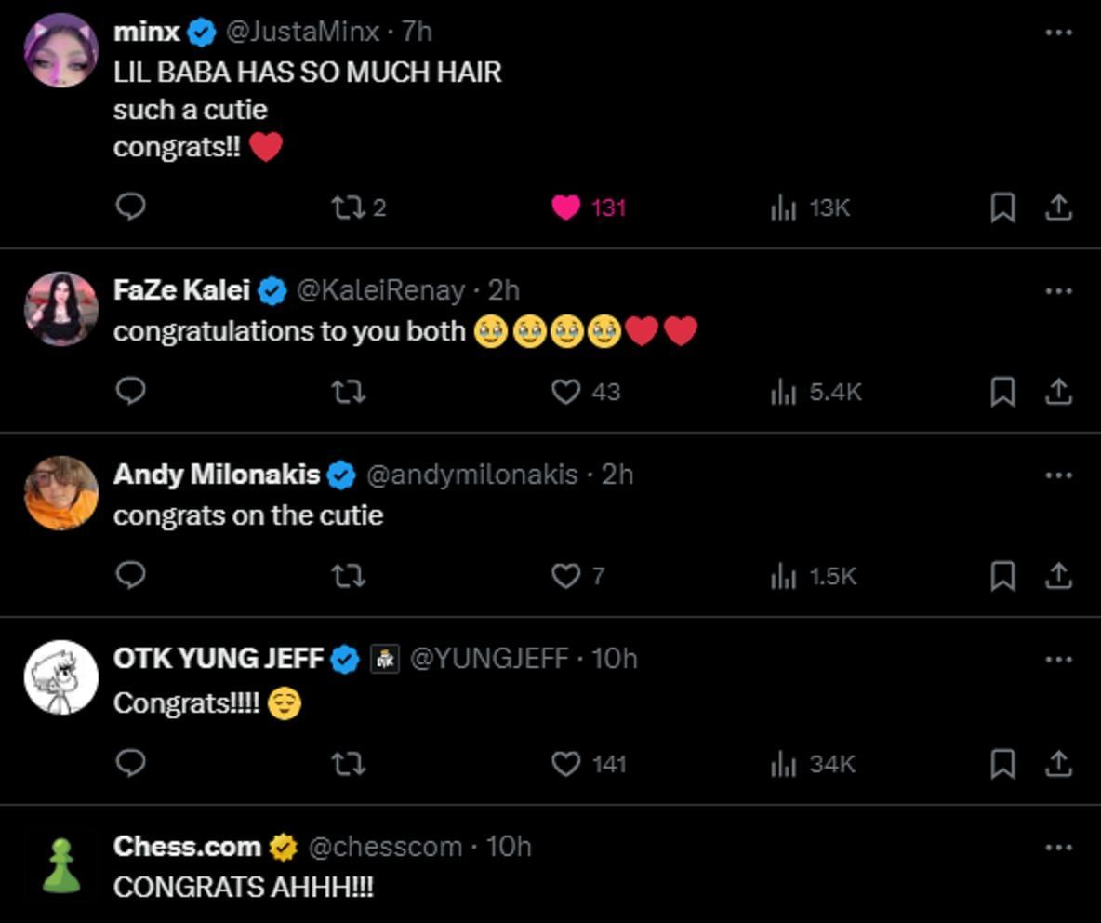Repost OTK YUNG JEFF's tweet

coord(348,764)
